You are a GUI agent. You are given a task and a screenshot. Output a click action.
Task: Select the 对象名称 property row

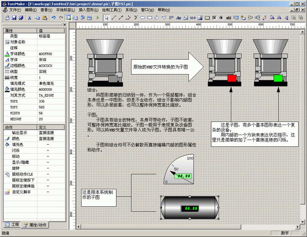click(x=34, y=42)
